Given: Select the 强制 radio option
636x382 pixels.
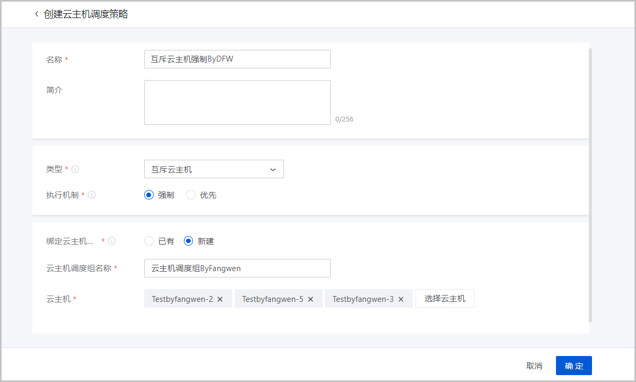Looking at the screenshot, I should point(149,195).
